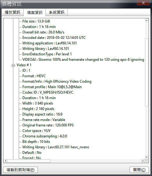Click the vertical scrollbar up arrow
This screenshot has width=152, height=176.
click(x=147, y=20)
